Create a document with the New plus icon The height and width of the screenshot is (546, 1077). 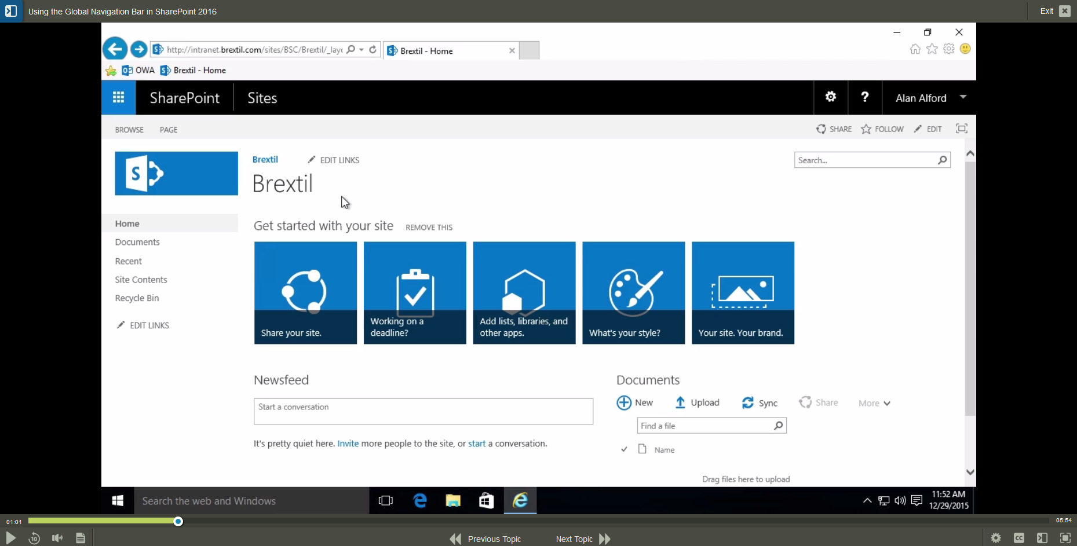pos(624,402)
